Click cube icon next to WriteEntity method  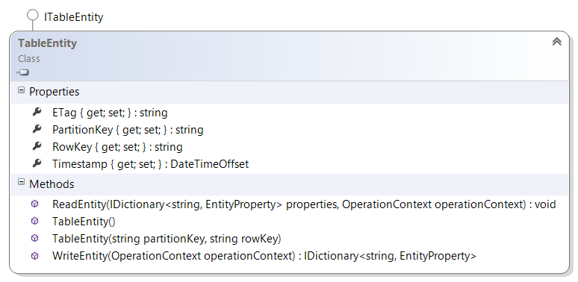(34, 255)
